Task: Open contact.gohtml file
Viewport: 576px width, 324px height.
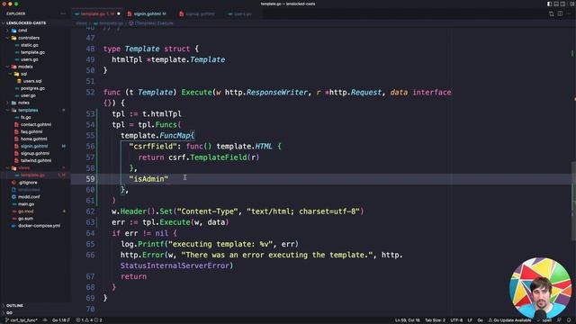Action: 35,124
